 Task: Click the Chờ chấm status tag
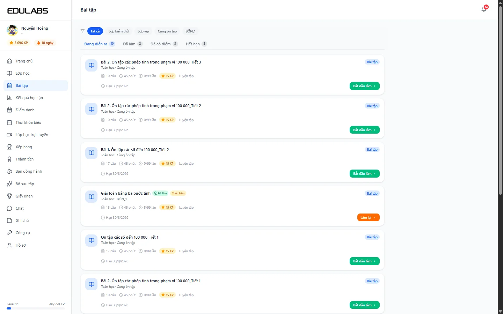(x=178, y=193)
